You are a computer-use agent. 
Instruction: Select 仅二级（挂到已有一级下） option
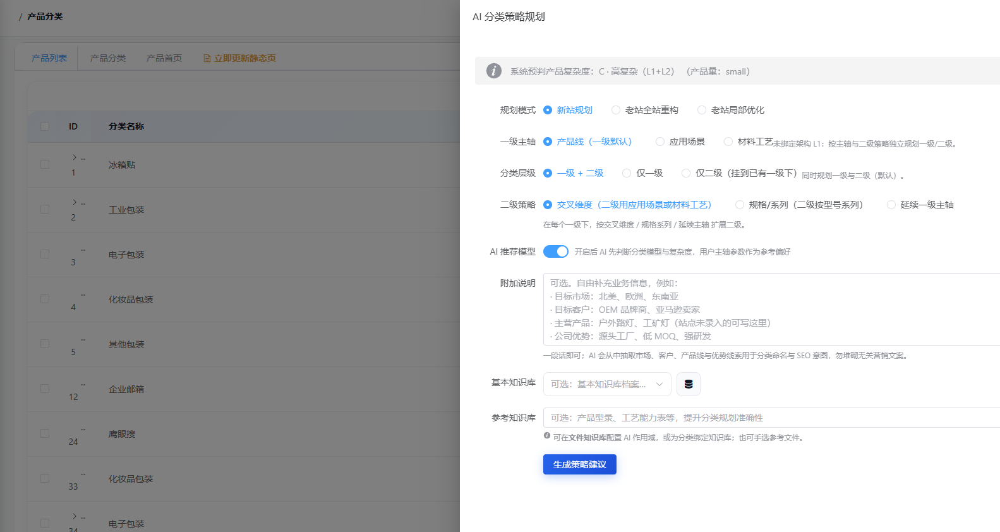[x=740, y=173]
